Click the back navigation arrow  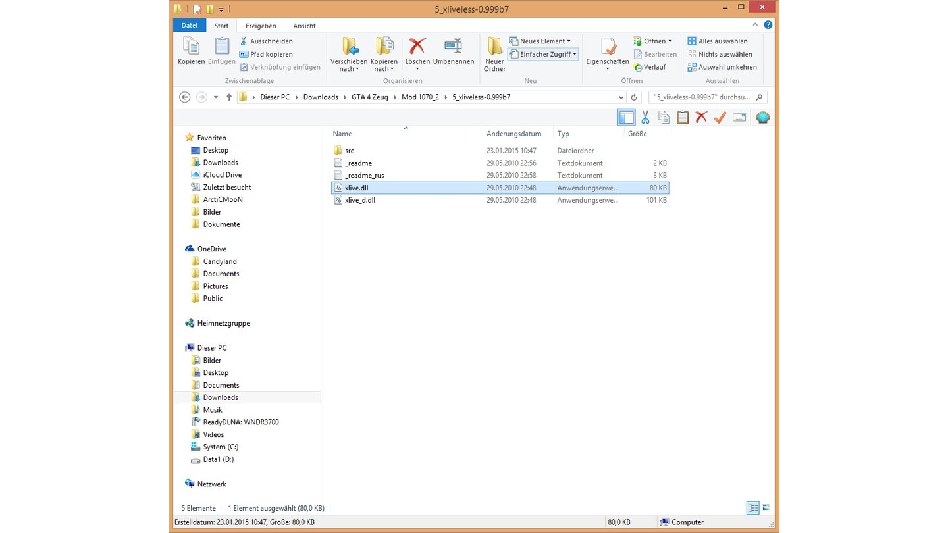tap(185, 97)
